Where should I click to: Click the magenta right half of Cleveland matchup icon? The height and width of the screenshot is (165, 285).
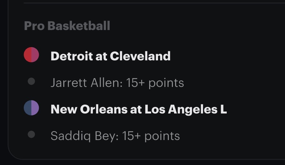[35, 55]
